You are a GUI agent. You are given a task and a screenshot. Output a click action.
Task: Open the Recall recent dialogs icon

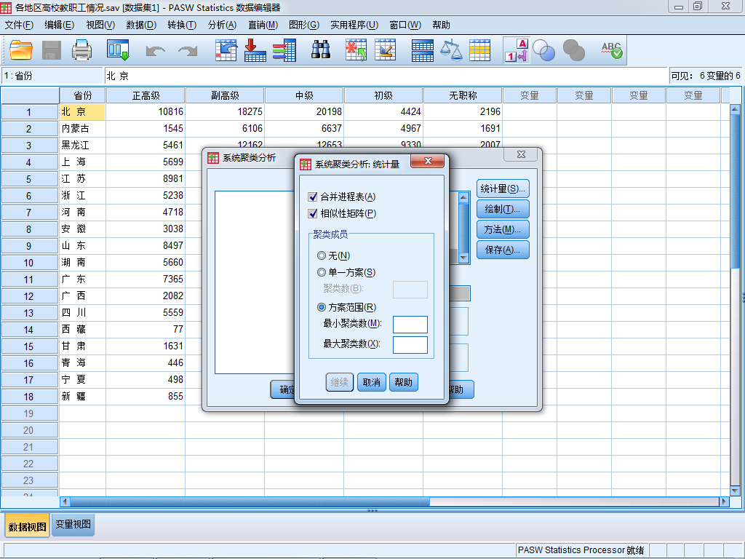[x=118, y=50]
